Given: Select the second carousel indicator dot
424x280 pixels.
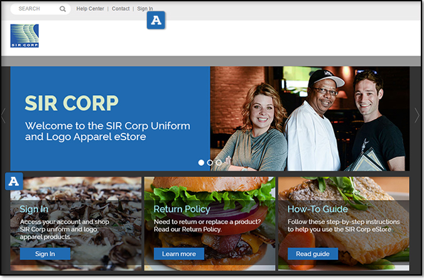Looking at the screenshot, I should [x=210, y=162].
